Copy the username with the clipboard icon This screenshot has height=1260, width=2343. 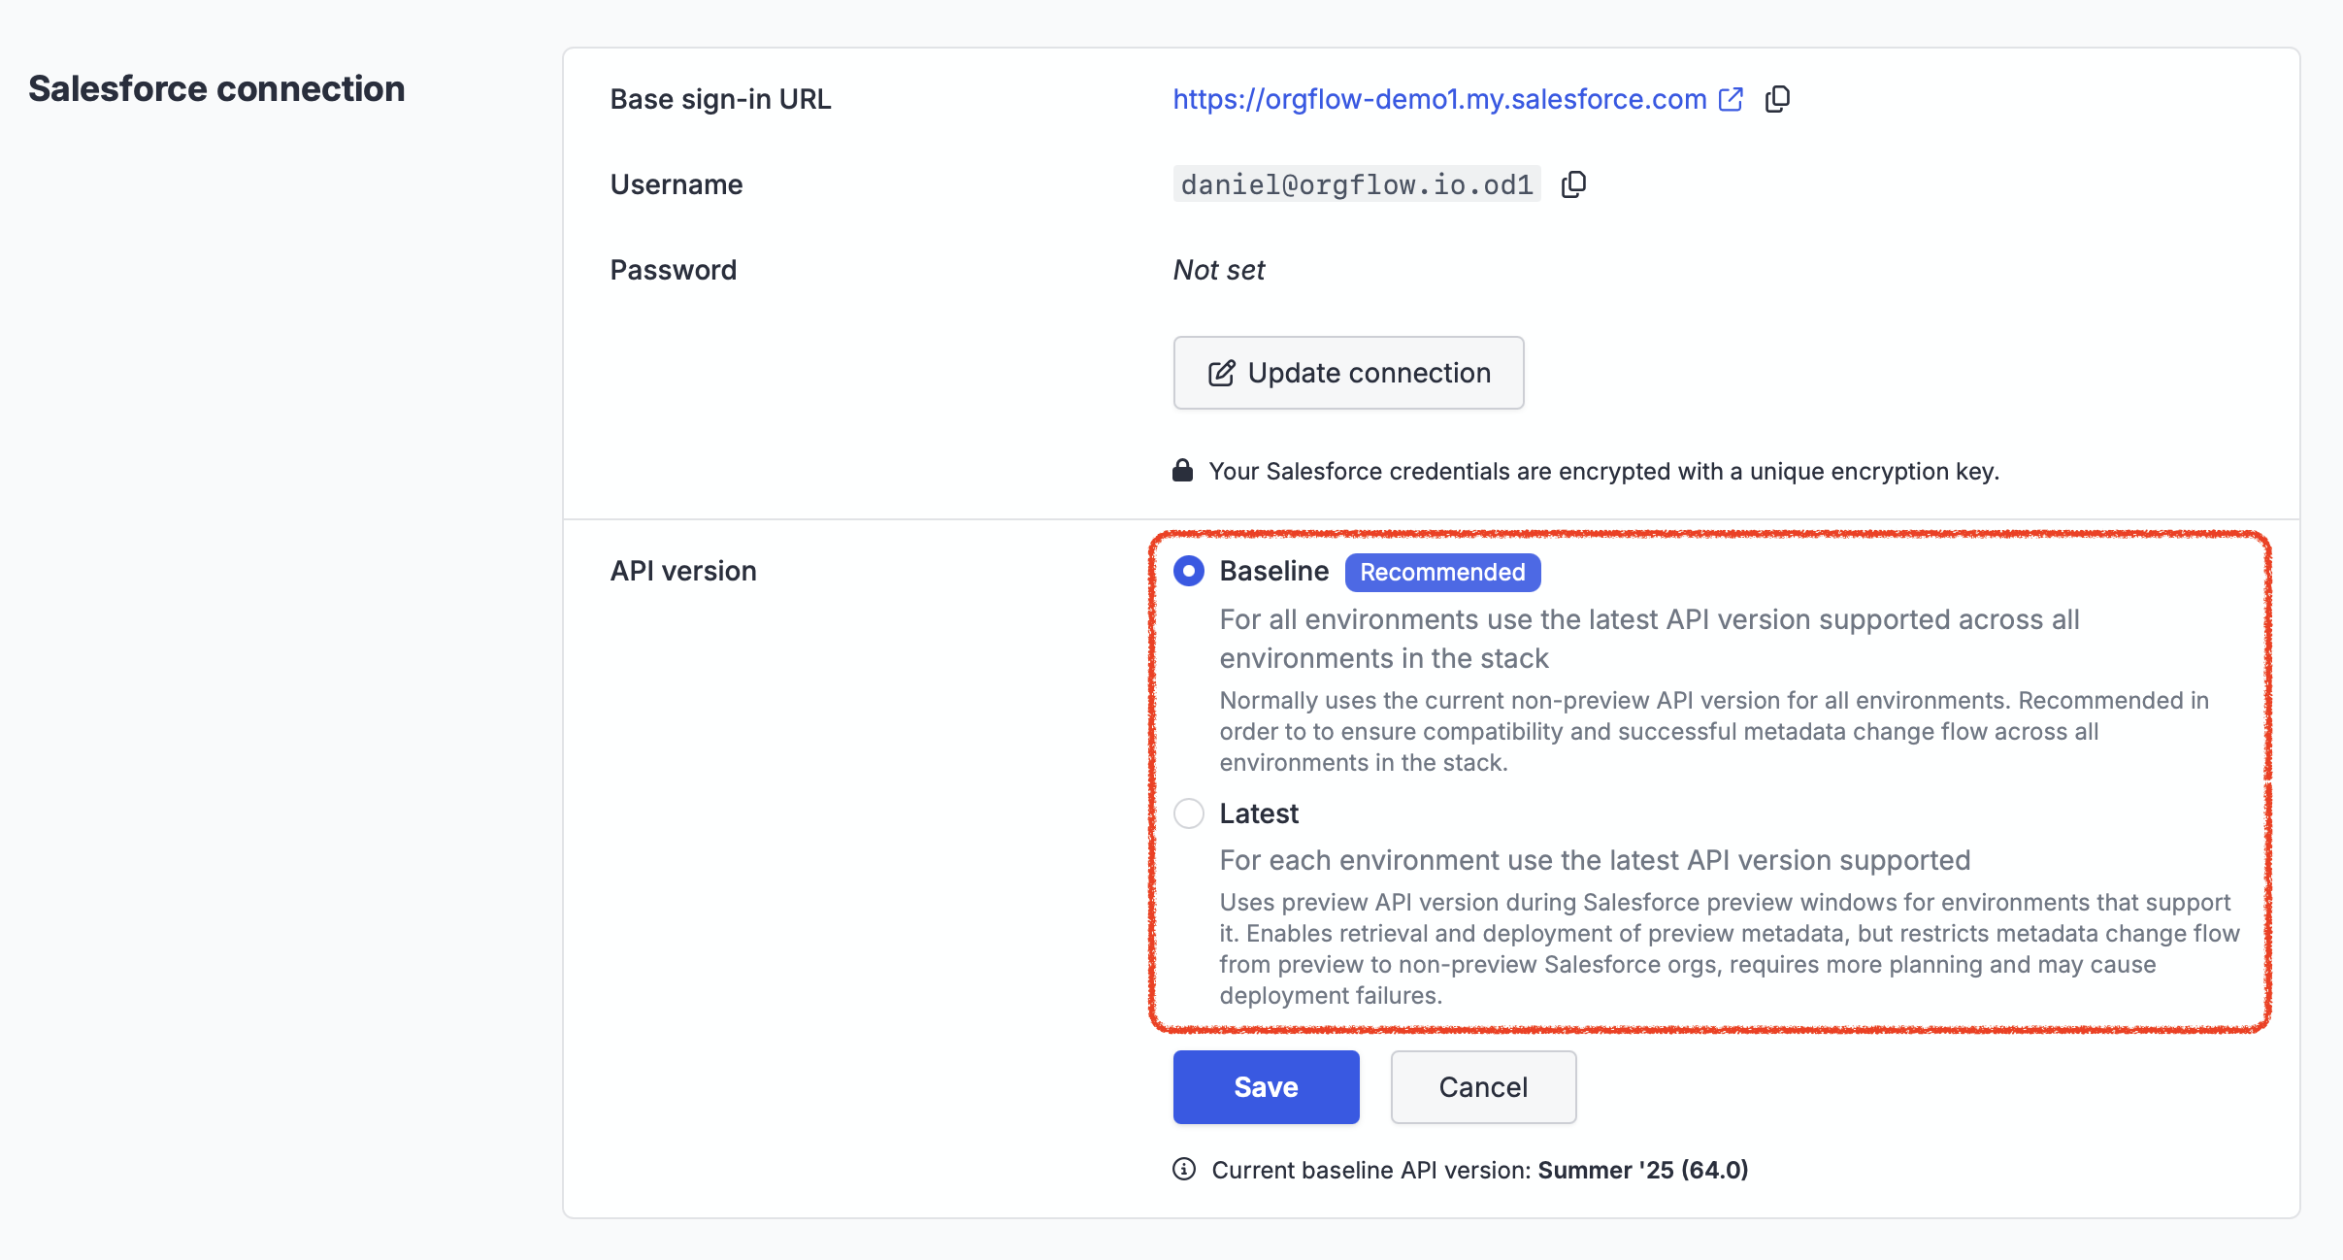tap(1573, 184)
